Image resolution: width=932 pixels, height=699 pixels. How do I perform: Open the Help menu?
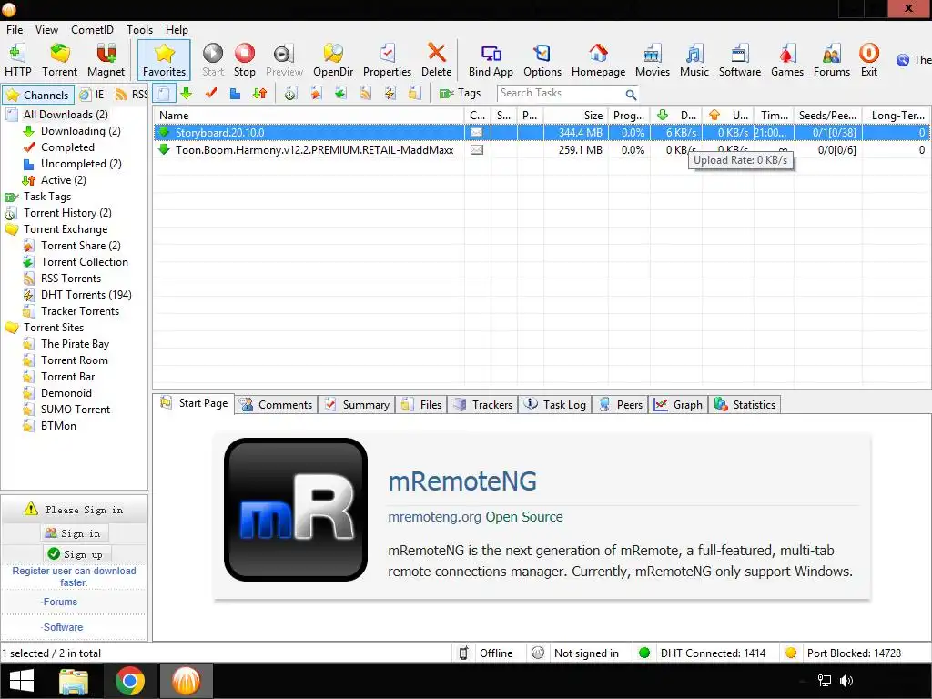pyautogui.click(x=177, y=30)
